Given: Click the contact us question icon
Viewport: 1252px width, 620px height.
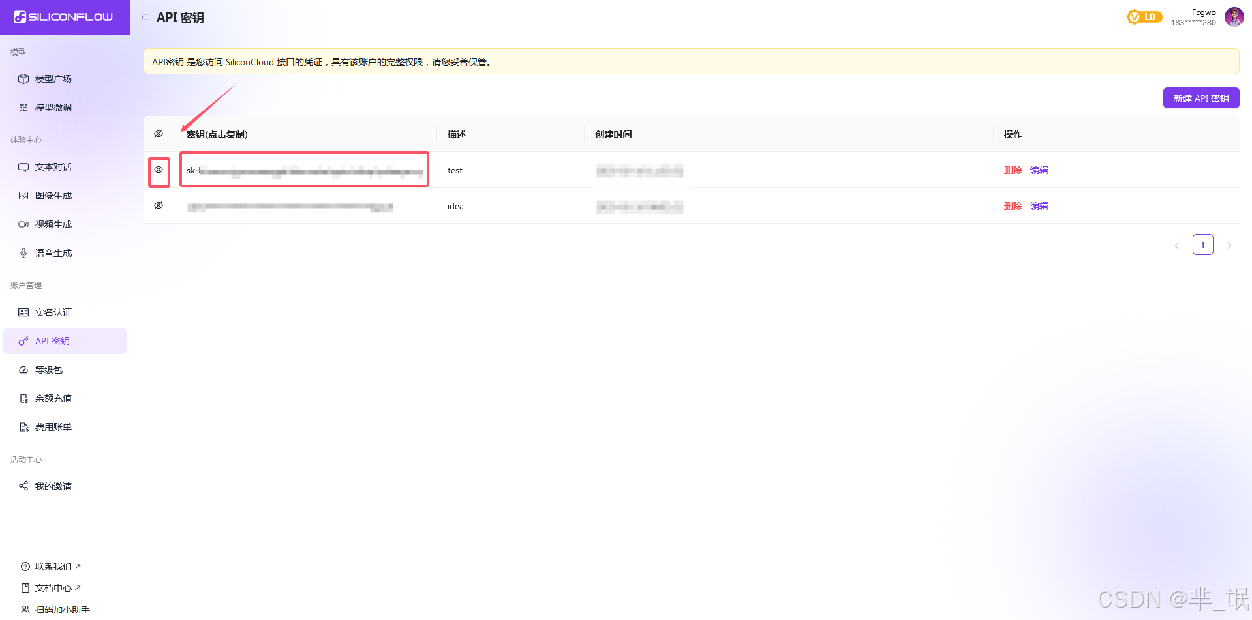Looking at the screenshot, I should point(25,567).
